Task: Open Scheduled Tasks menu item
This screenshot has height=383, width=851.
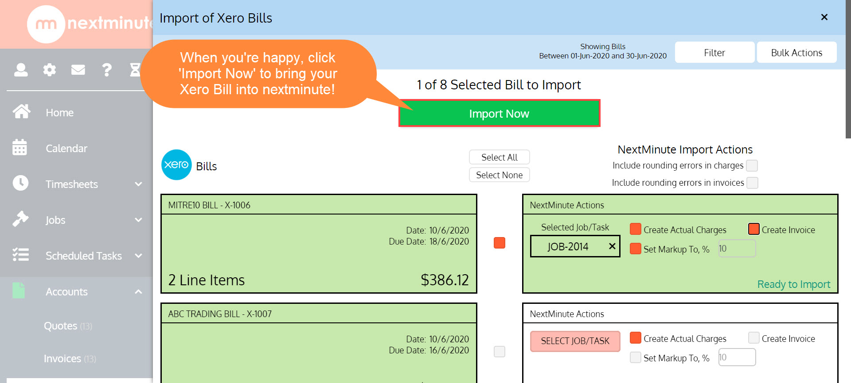Action: point(84,256)
